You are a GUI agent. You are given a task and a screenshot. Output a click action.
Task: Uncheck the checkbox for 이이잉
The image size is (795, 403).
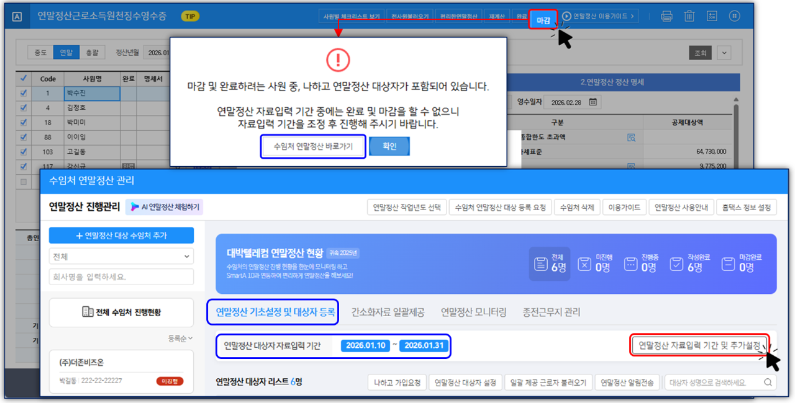pyautogui.click(x=24, y=137)
